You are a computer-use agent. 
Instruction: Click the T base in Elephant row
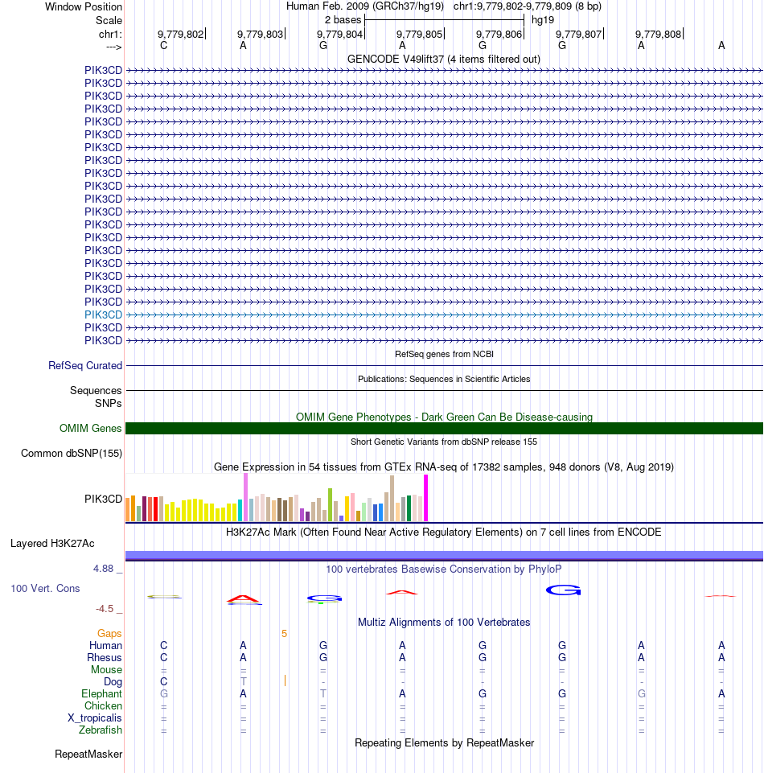point(323,693)
